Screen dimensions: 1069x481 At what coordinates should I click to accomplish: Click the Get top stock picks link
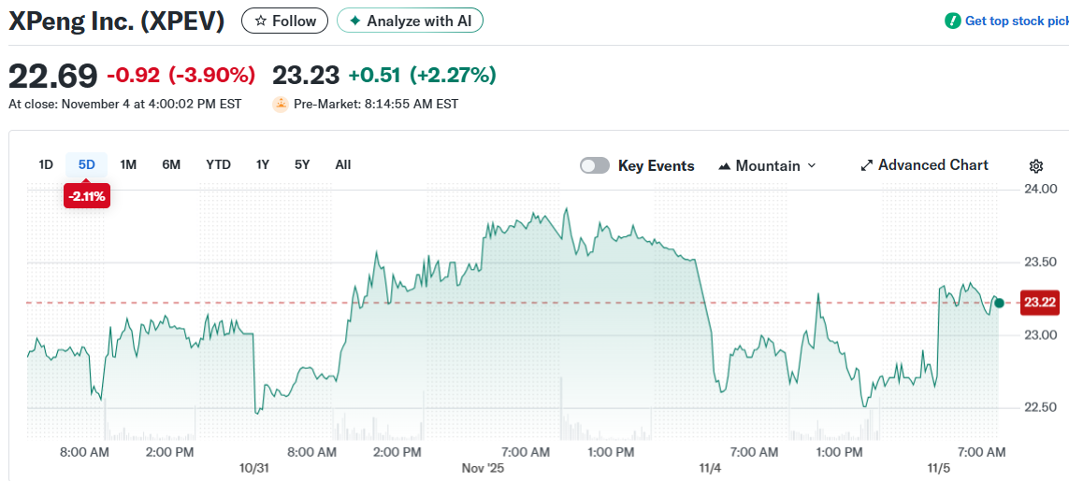[1016, 21]
